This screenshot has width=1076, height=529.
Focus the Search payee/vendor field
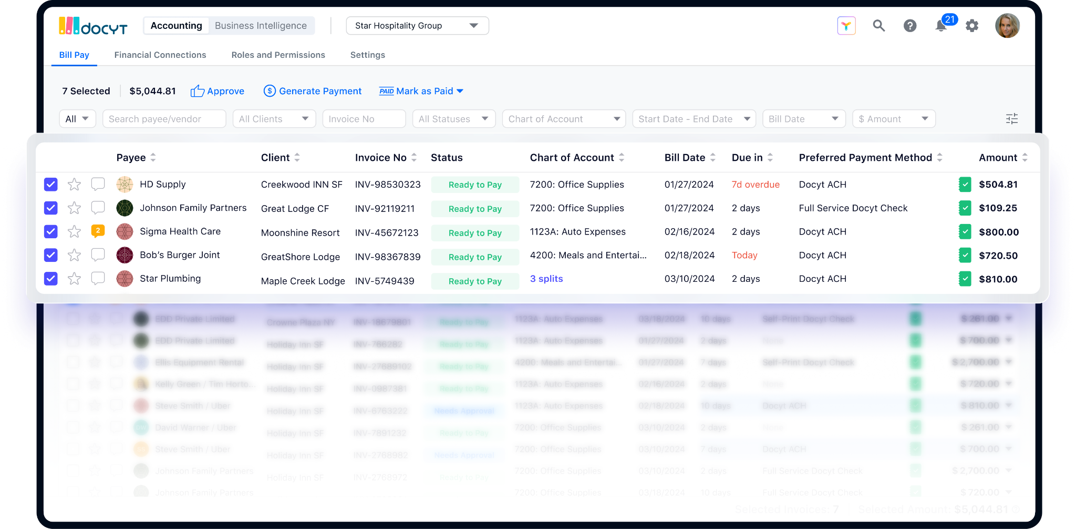click(x=164, y=119)
